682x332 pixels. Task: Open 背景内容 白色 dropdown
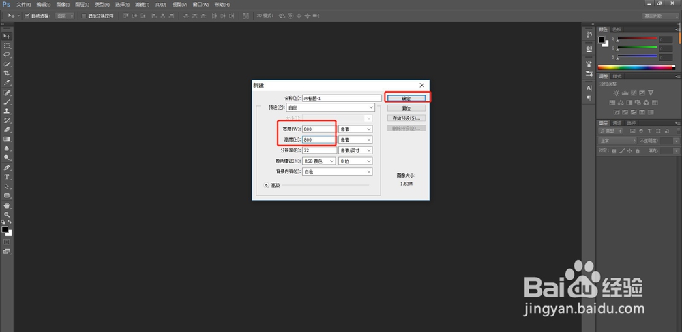click(x=338, y=171)
